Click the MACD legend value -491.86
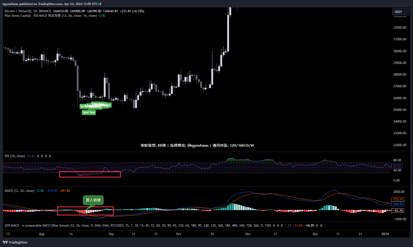 click(64, 191)
